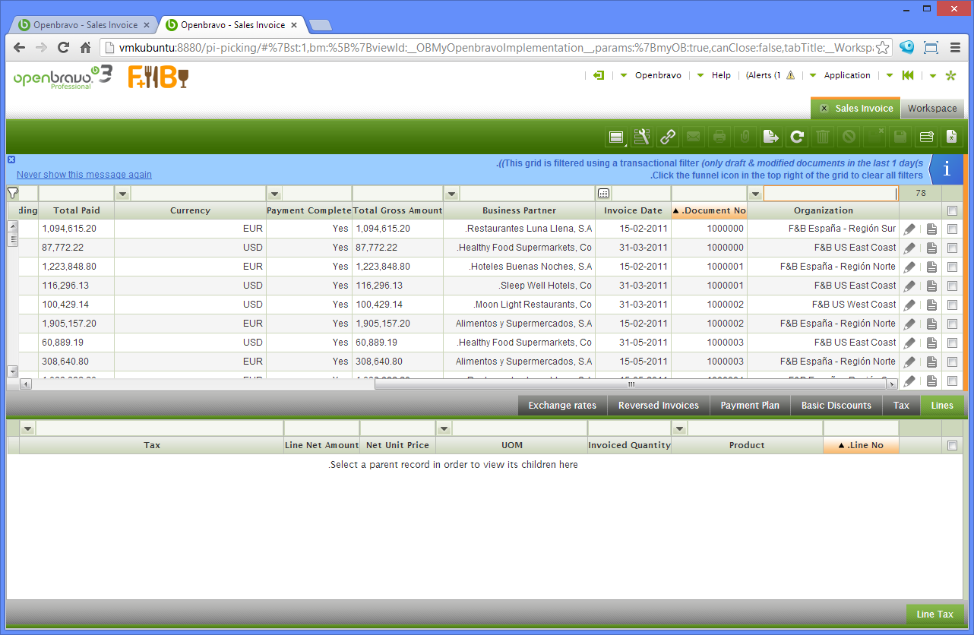Screen dimensions: 974x635
Task: Tick the checkbox for Moon Light Restaurants row
Action: [952, 305]
